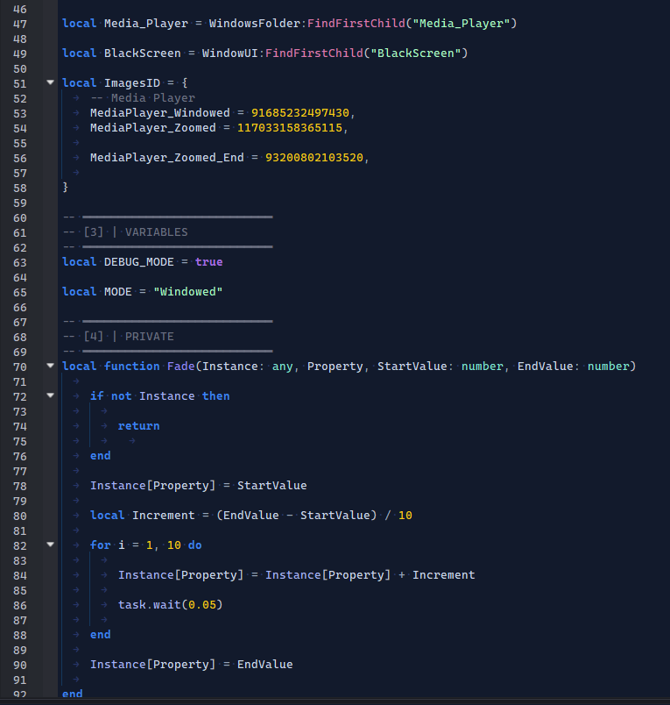Click the 'end' keyword on line 88
The width and height of the screenshot is (670, 705).
click(100, 634)
